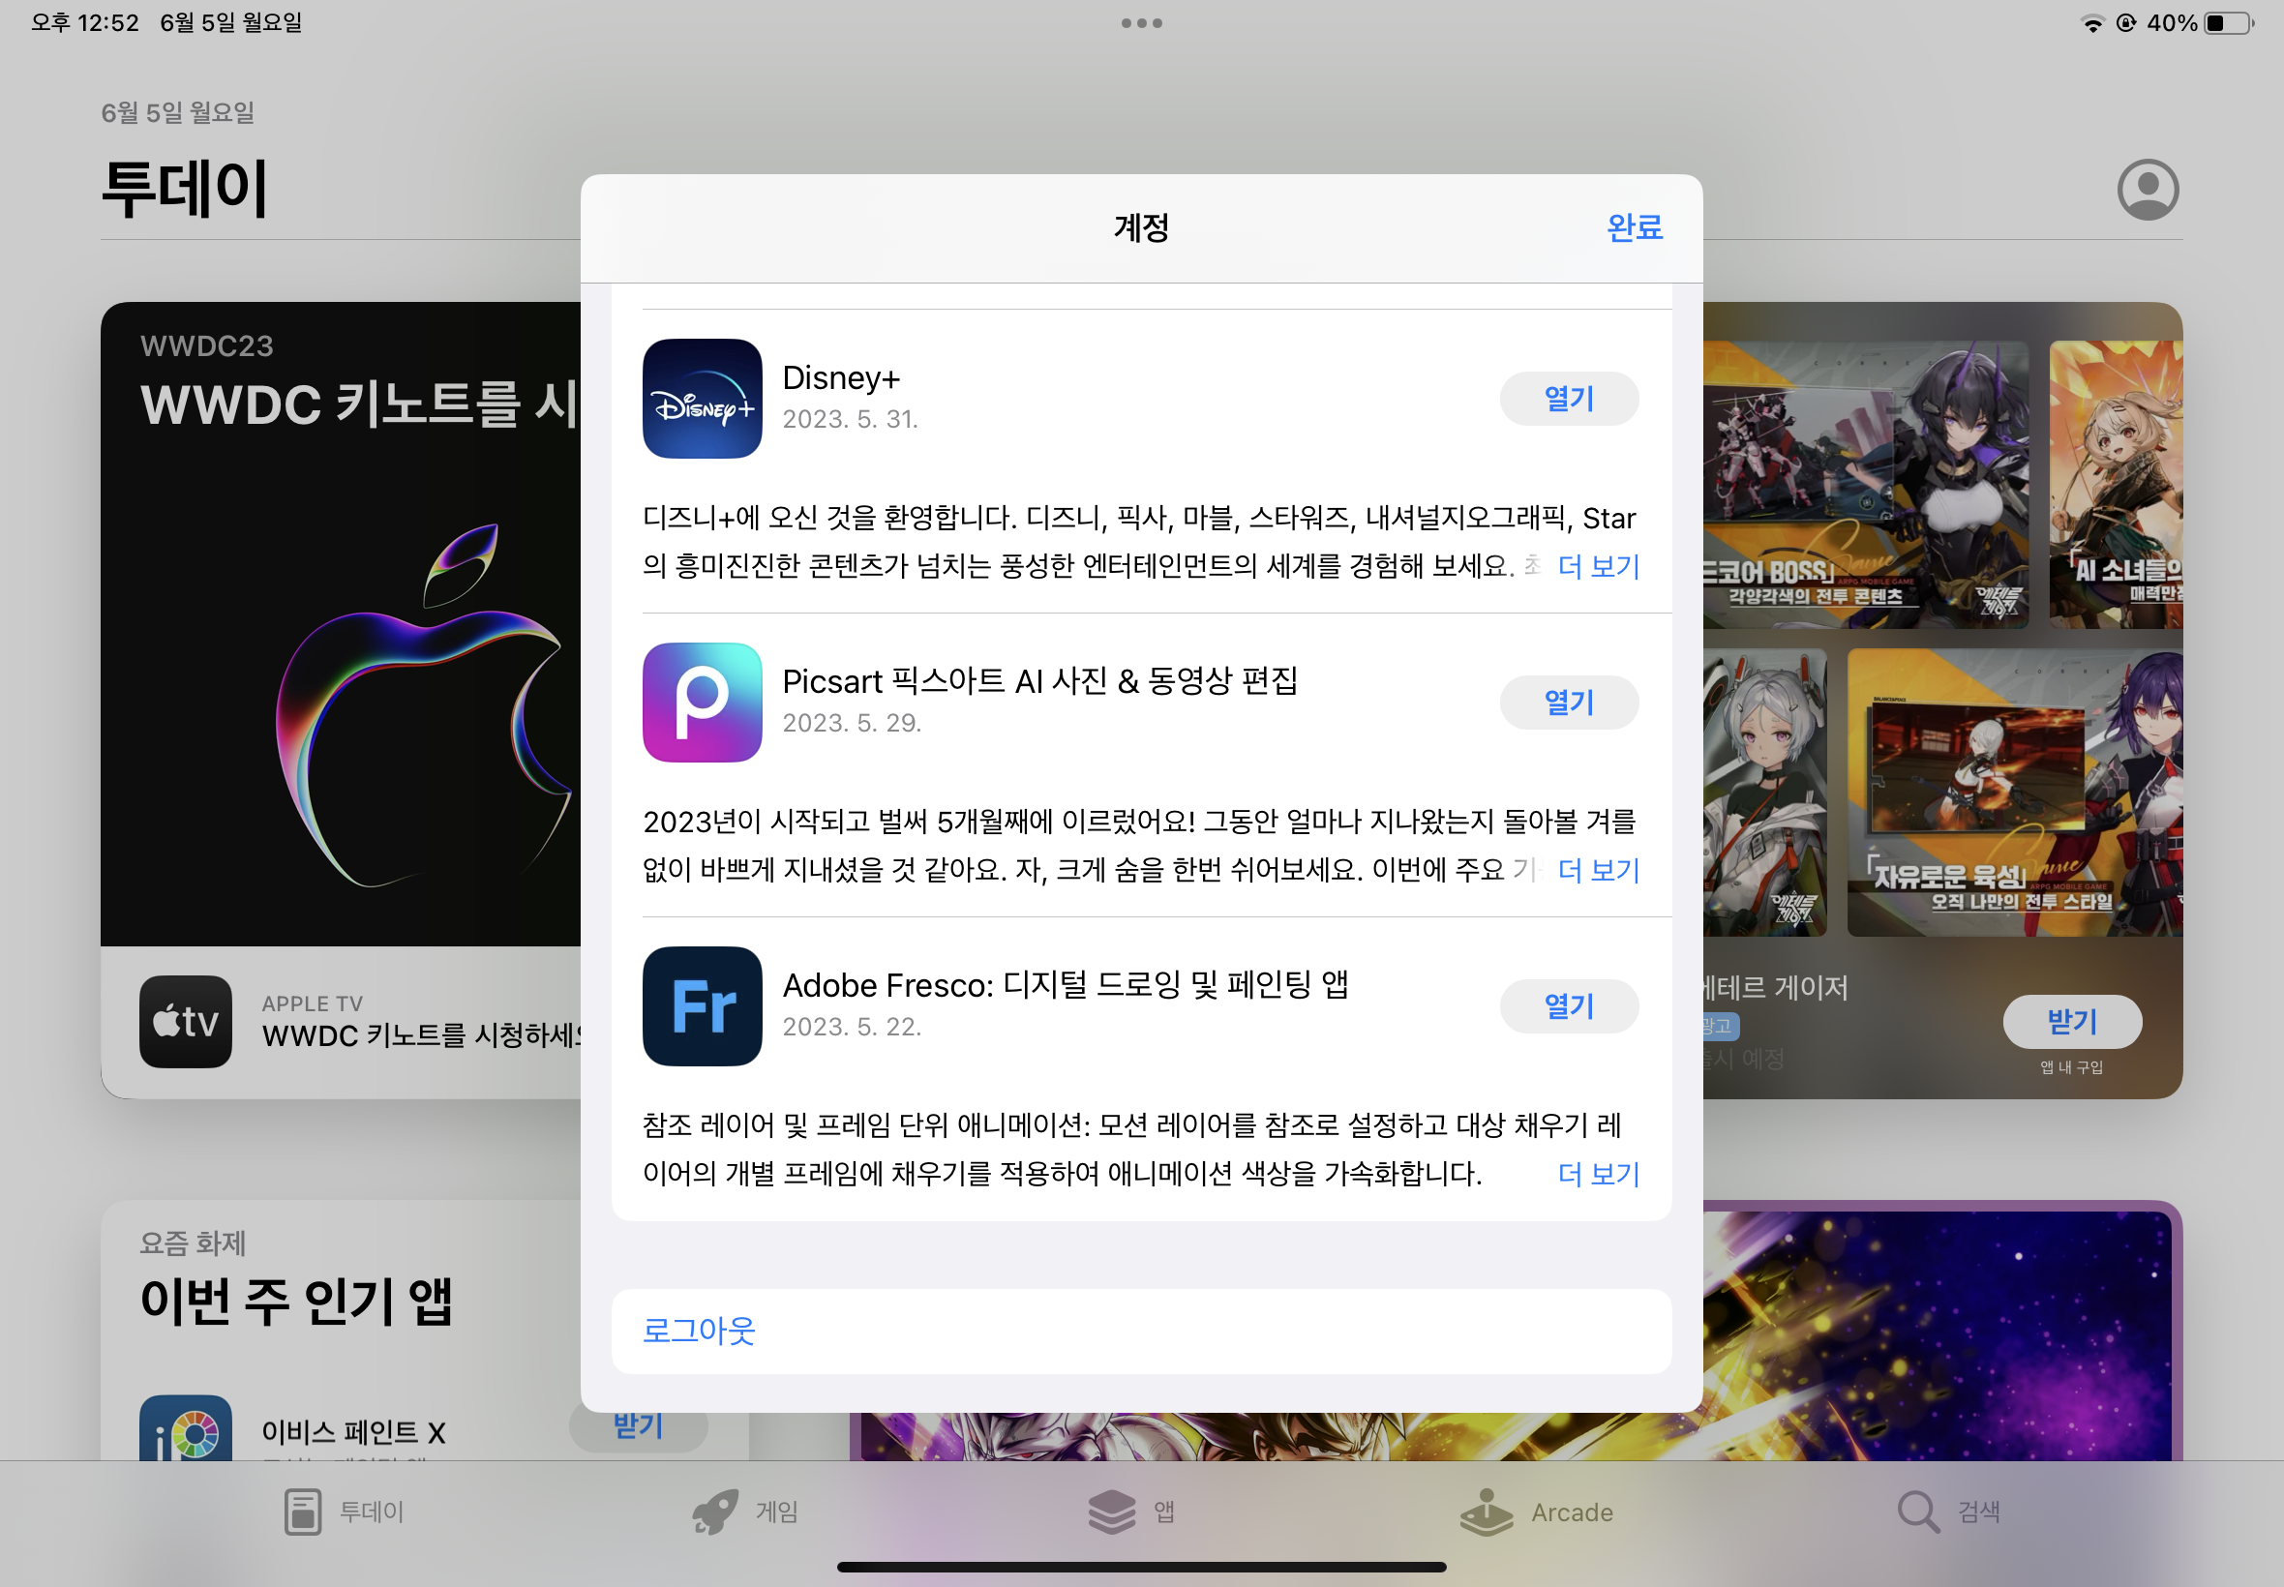Image resolution: width=2284 pixels, height=1587 pixels.
Task: Tap the ibis Paint X app icon
Action: [186, 1428]
